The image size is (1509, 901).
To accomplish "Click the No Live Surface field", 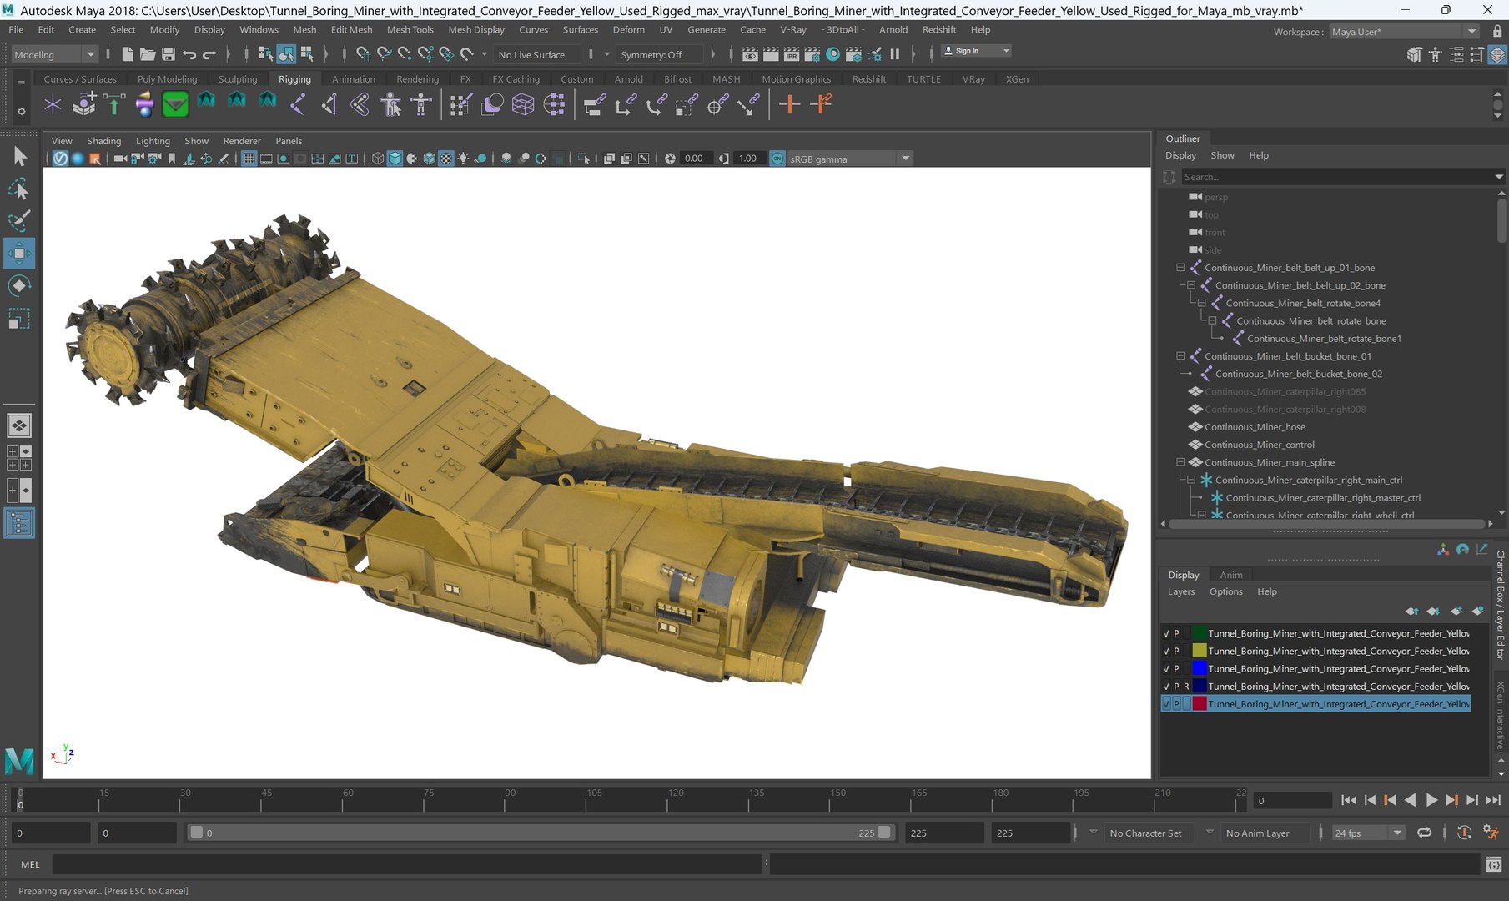I will tap(537, 54).
